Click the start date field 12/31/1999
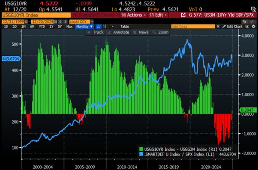This screenshot has height=170, width=258. pos(13,22)
